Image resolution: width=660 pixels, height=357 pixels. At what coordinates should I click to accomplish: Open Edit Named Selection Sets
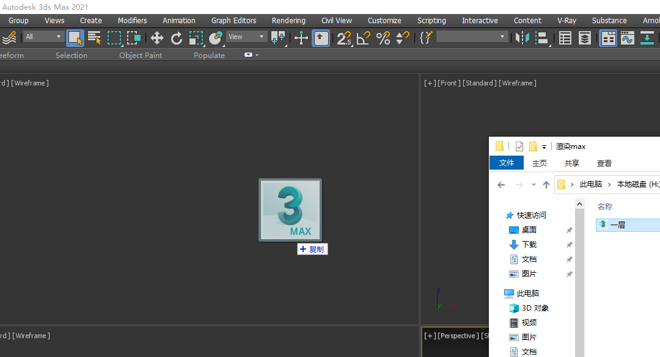pos(426,38)
